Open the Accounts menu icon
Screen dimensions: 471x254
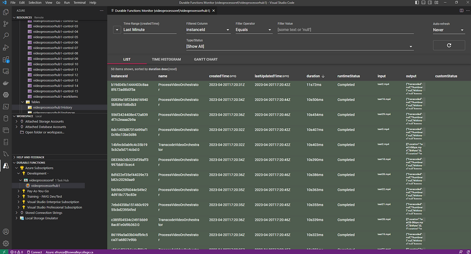(x=6, y=231)
